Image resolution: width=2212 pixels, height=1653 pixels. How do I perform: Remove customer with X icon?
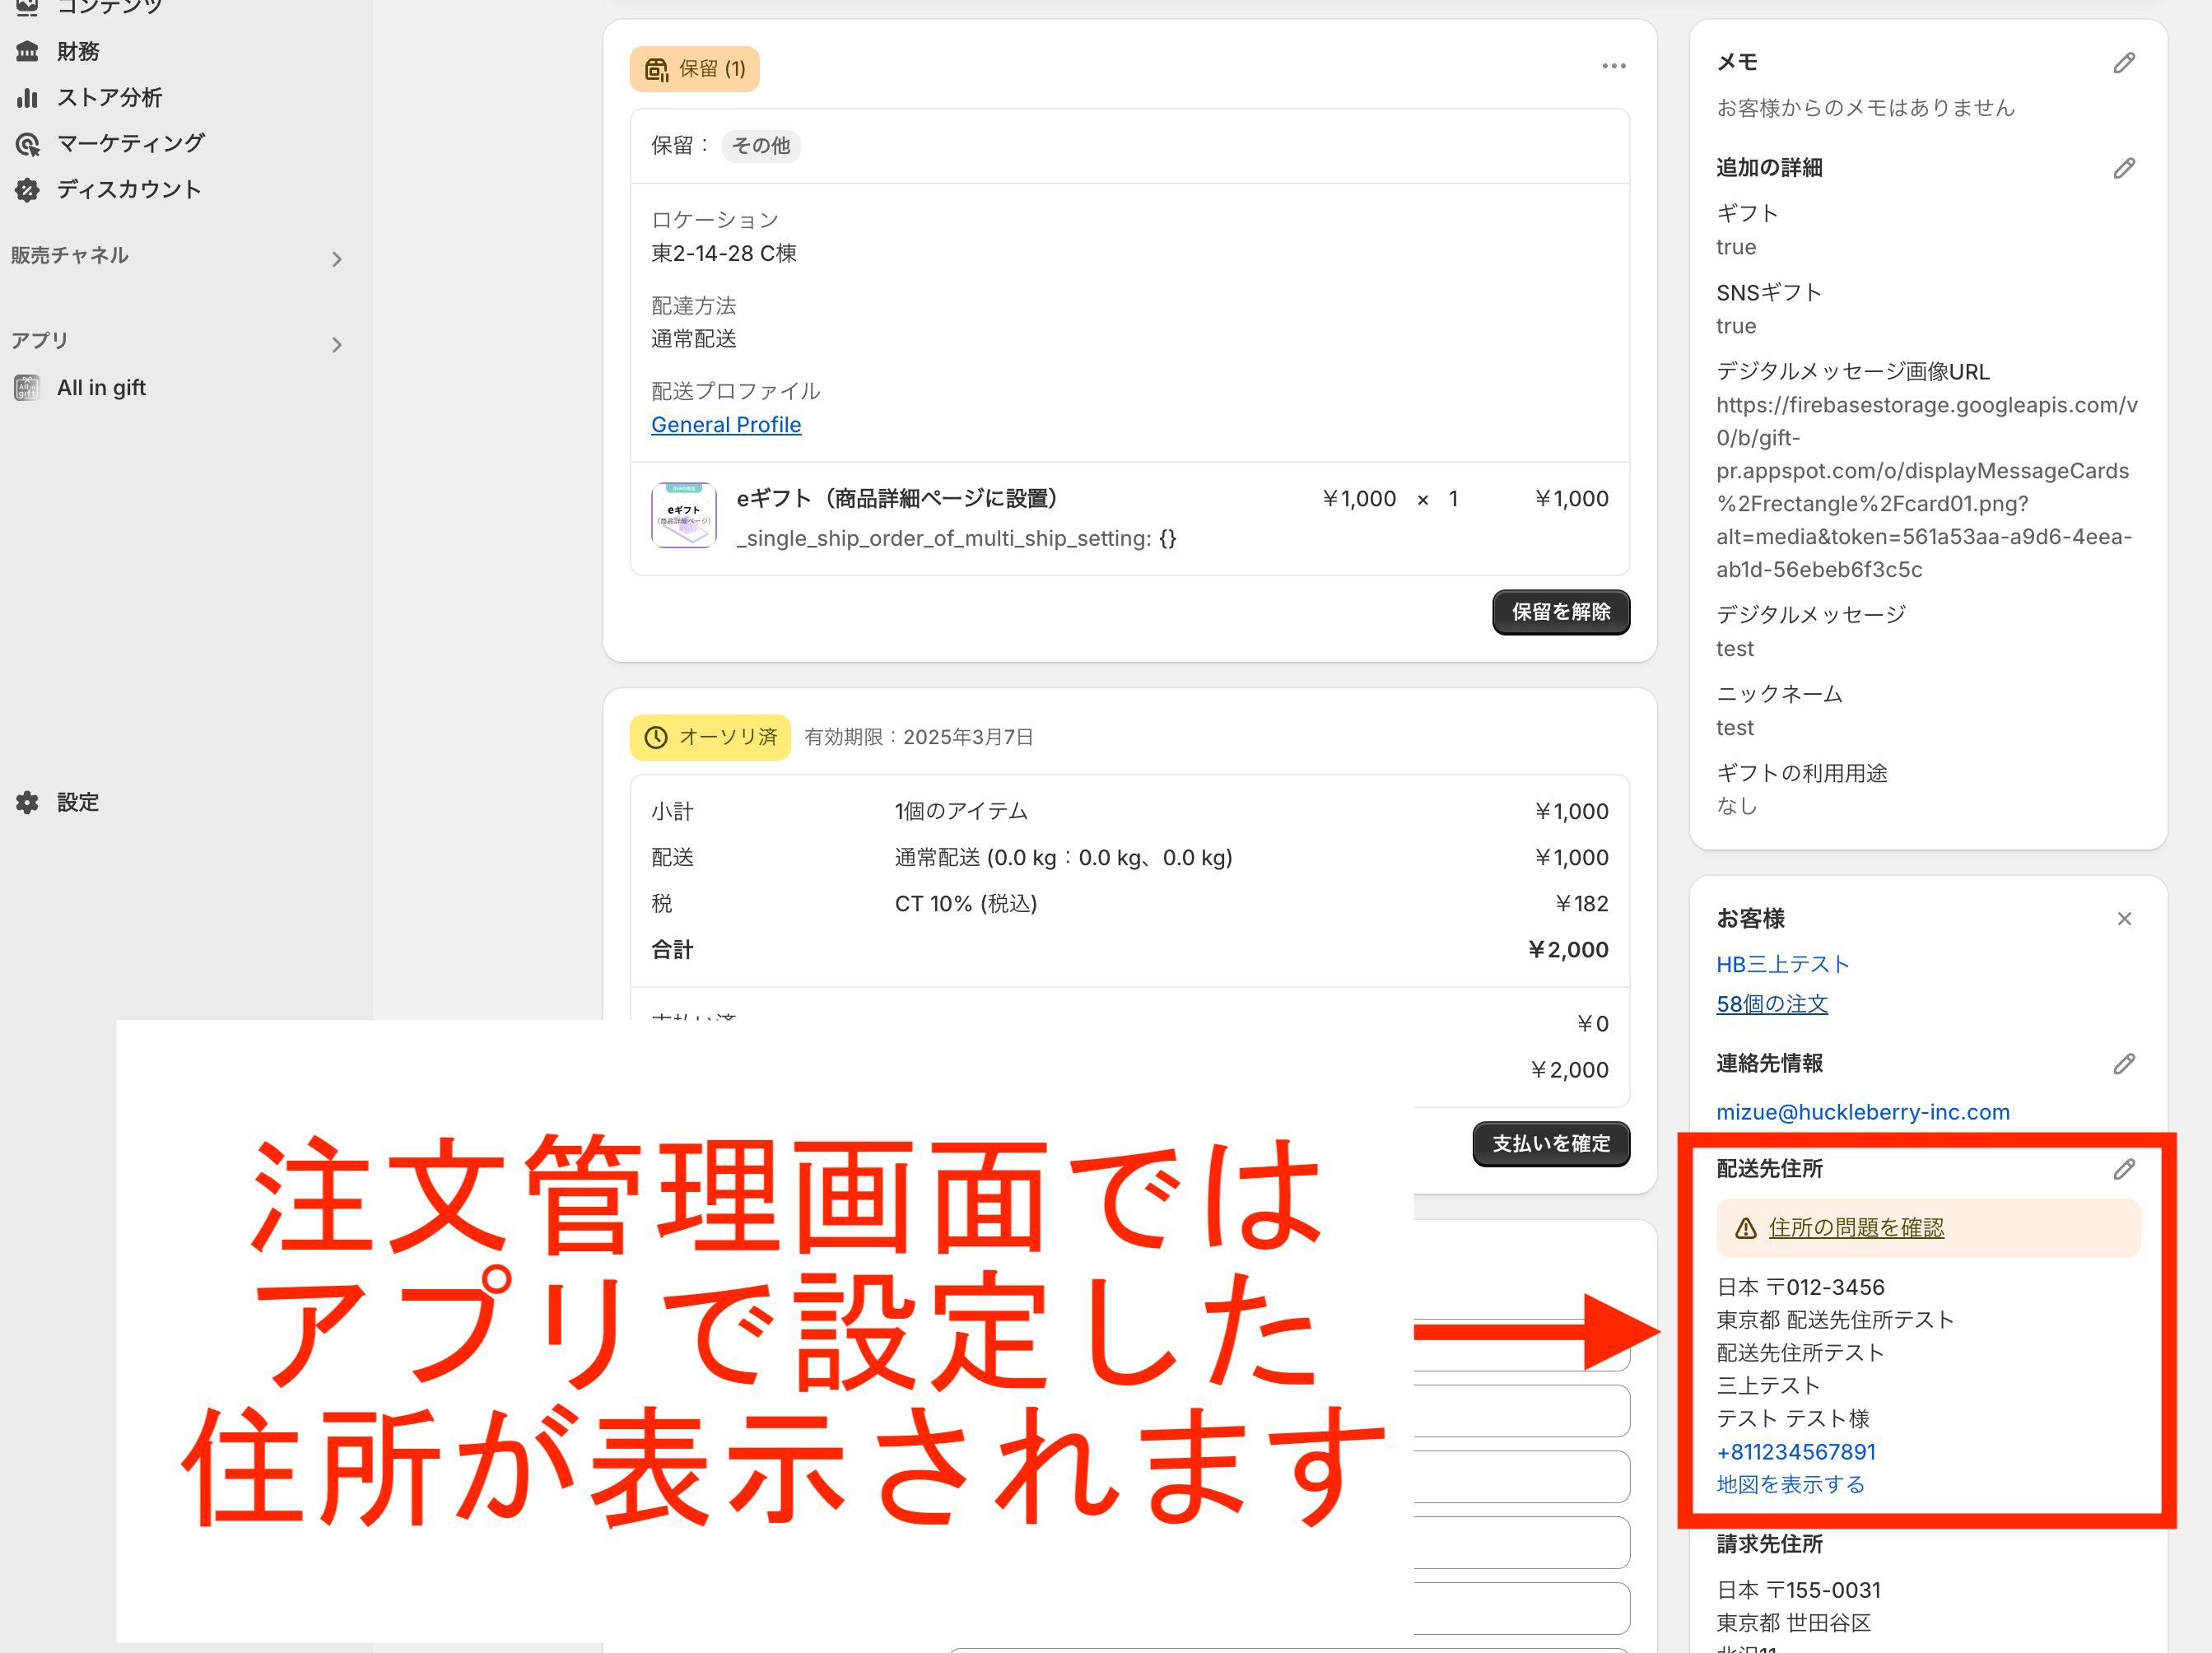click(x=2124, y=919)
